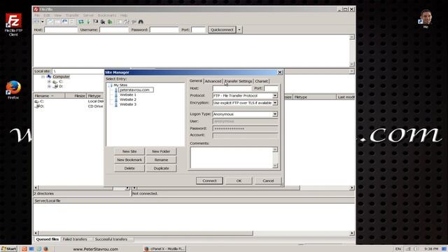The image size is (448, 252).
Task: Collapse the Computer node in local tree
Action: pyautogui.click(x=43, y=77)
